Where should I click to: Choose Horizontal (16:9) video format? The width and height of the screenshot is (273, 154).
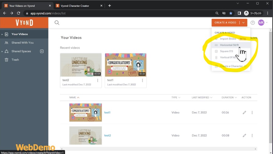click(231, 45)
